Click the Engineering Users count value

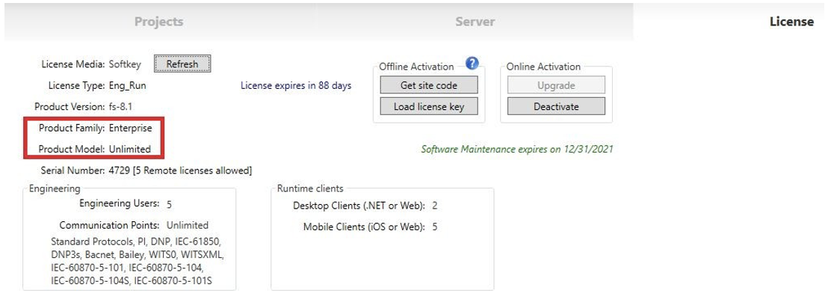169,204
